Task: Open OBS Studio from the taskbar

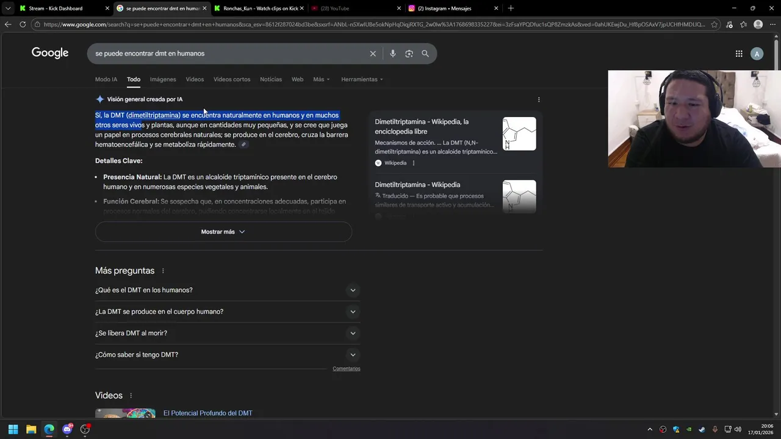Action: coord(85,429)
